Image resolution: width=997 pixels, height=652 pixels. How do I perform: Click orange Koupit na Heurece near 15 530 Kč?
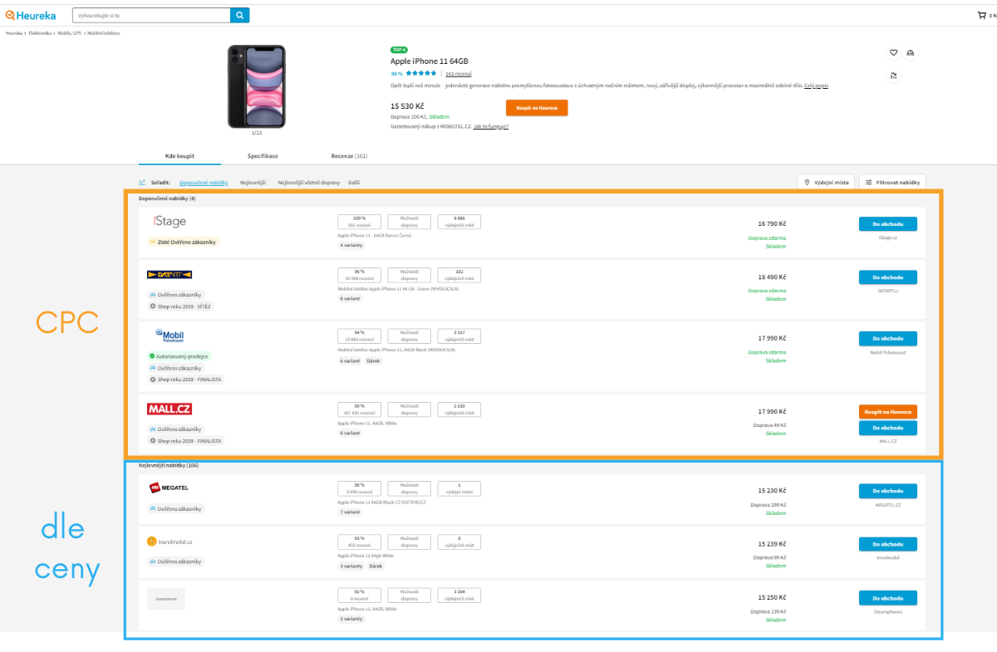(x=537, y=108)
